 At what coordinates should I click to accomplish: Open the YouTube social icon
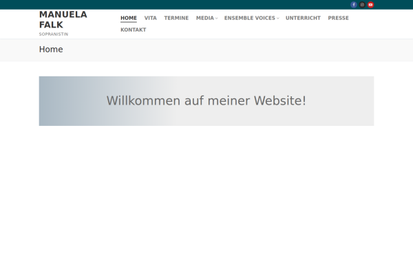pos(370,5)
